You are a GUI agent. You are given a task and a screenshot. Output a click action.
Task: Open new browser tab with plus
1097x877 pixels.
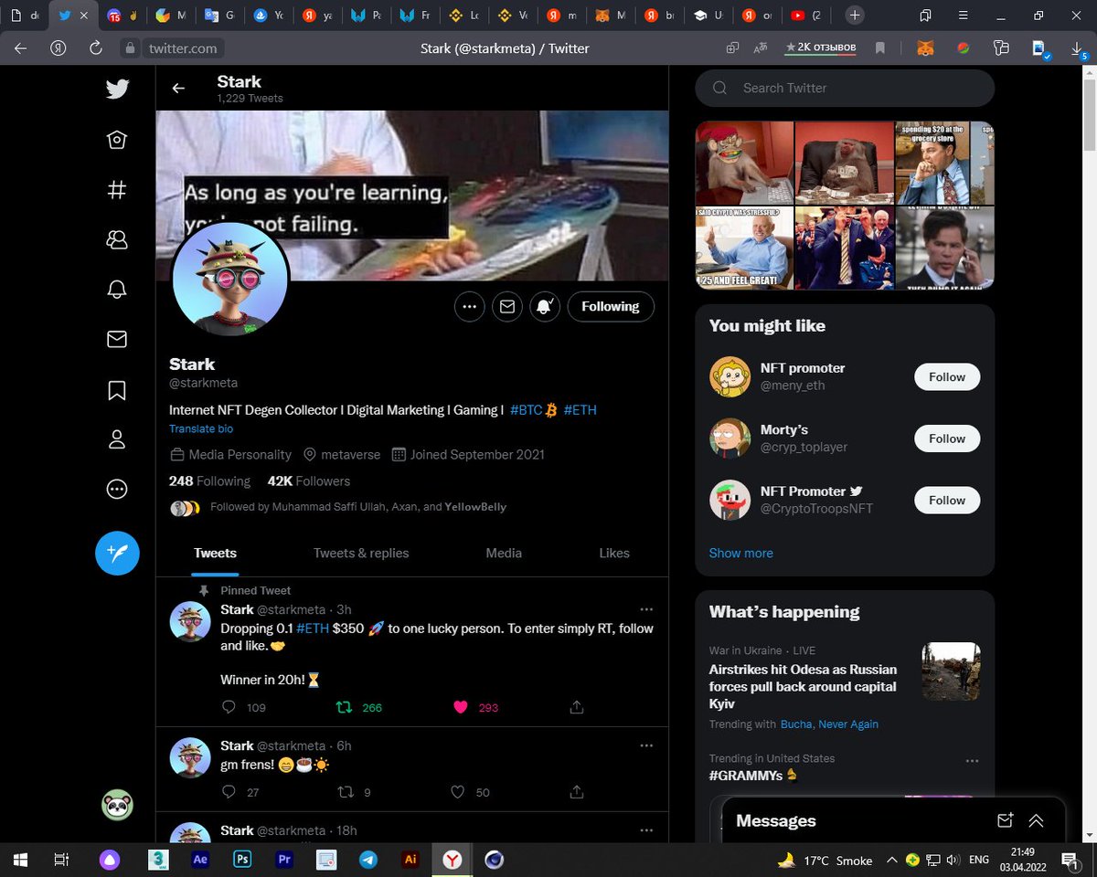854,16
